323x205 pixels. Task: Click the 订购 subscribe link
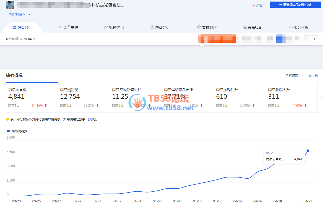click(89, 119)
